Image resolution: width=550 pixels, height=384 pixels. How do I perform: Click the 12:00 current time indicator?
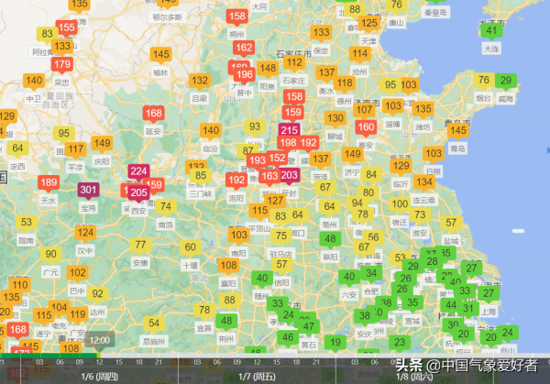click(100, 341)
